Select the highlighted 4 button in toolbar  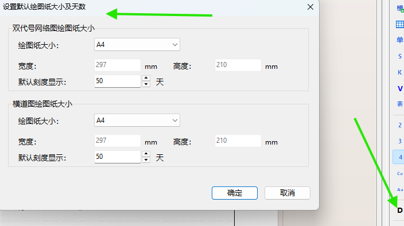point(399,157)
